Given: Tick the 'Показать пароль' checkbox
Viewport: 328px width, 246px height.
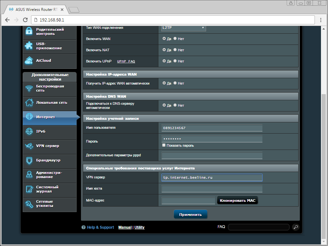Looking at the screenshot, I should 164,145.
